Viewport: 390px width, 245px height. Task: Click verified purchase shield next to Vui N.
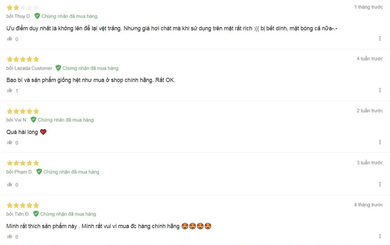(x=33, y=120)
